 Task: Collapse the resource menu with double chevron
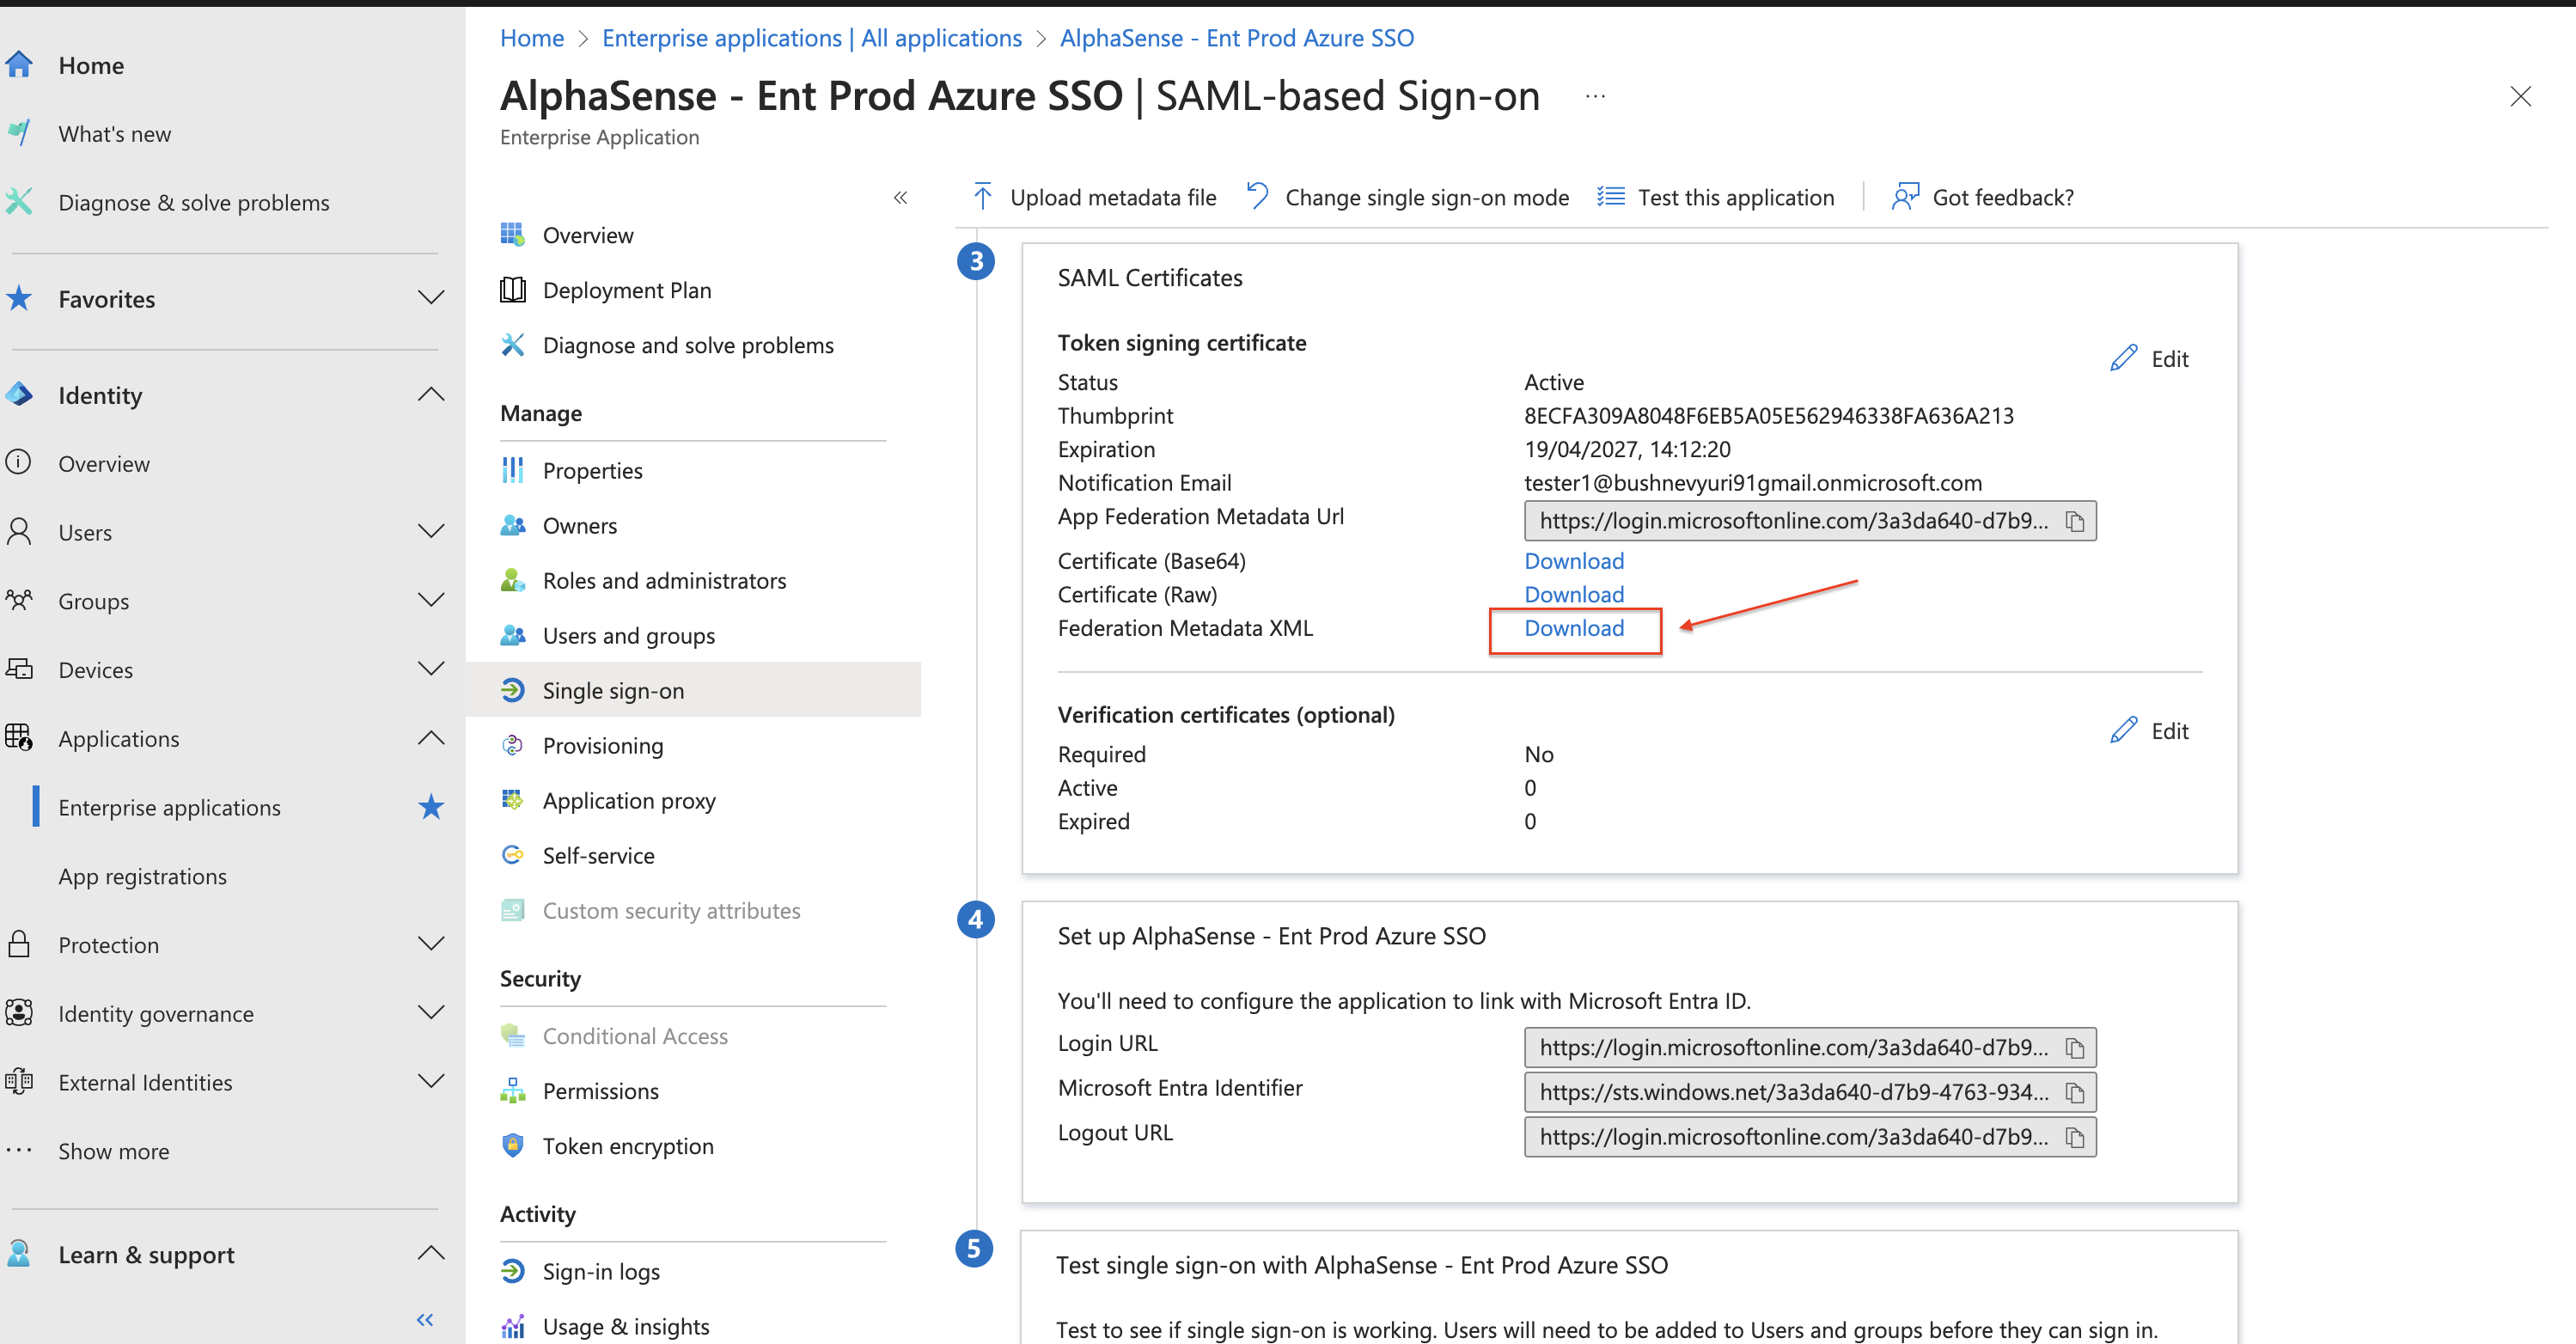[900, 197]
